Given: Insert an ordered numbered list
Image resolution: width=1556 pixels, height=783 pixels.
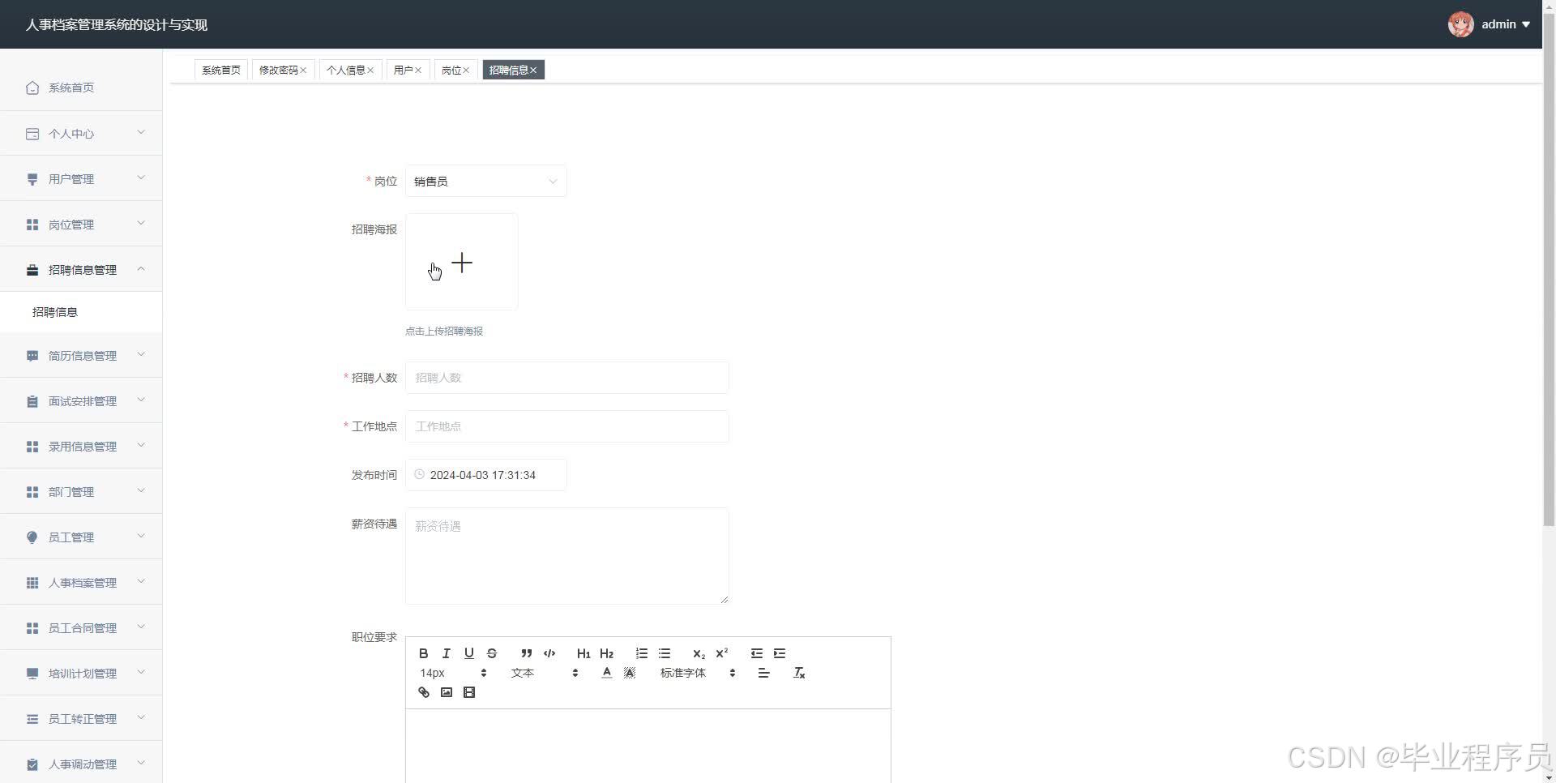Looking at the screenshot, I should (x=642, y=653).
